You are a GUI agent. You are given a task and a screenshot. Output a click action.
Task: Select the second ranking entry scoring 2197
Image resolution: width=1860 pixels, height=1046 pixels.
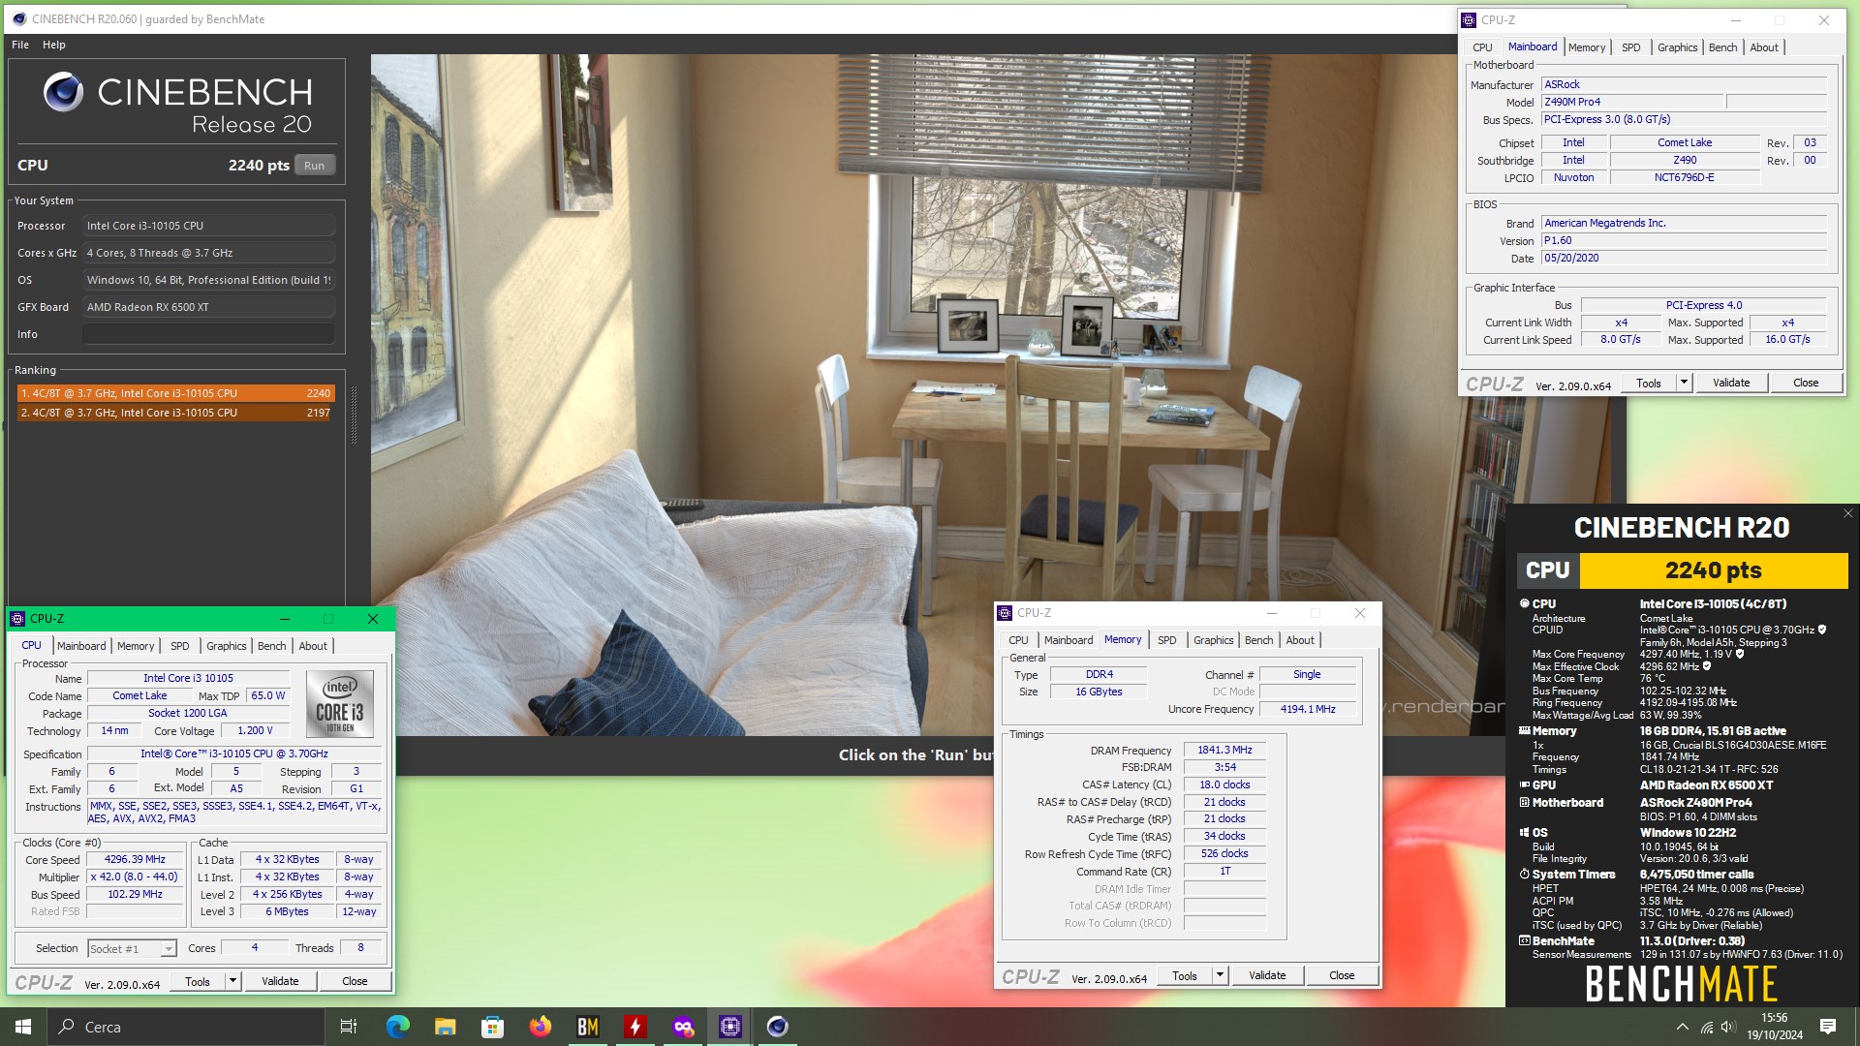[176, 413]
